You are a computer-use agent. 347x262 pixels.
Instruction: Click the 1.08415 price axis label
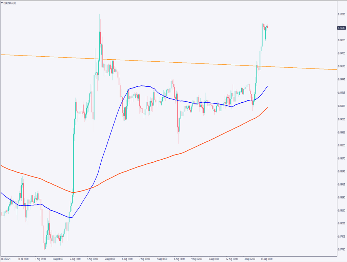tap(342, 185)
